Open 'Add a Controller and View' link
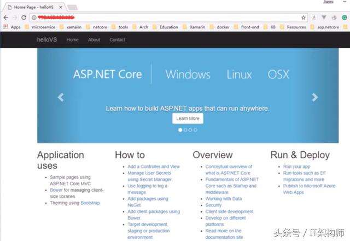Screen dimensions: 350x241 point(154,167)
